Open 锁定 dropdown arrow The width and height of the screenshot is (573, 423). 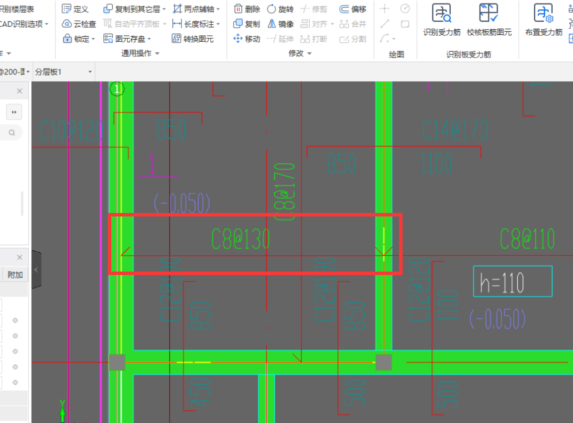pyautogui.click(x=93, y=39)
